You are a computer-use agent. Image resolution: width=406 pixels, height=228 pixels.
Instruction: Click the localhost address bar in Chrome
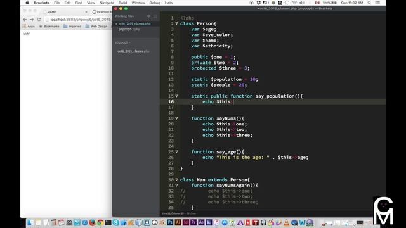coord(79,20)
